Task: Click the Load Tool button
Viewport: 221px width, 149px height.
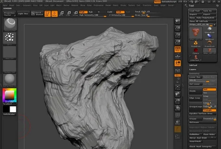Action: point(195,11)
